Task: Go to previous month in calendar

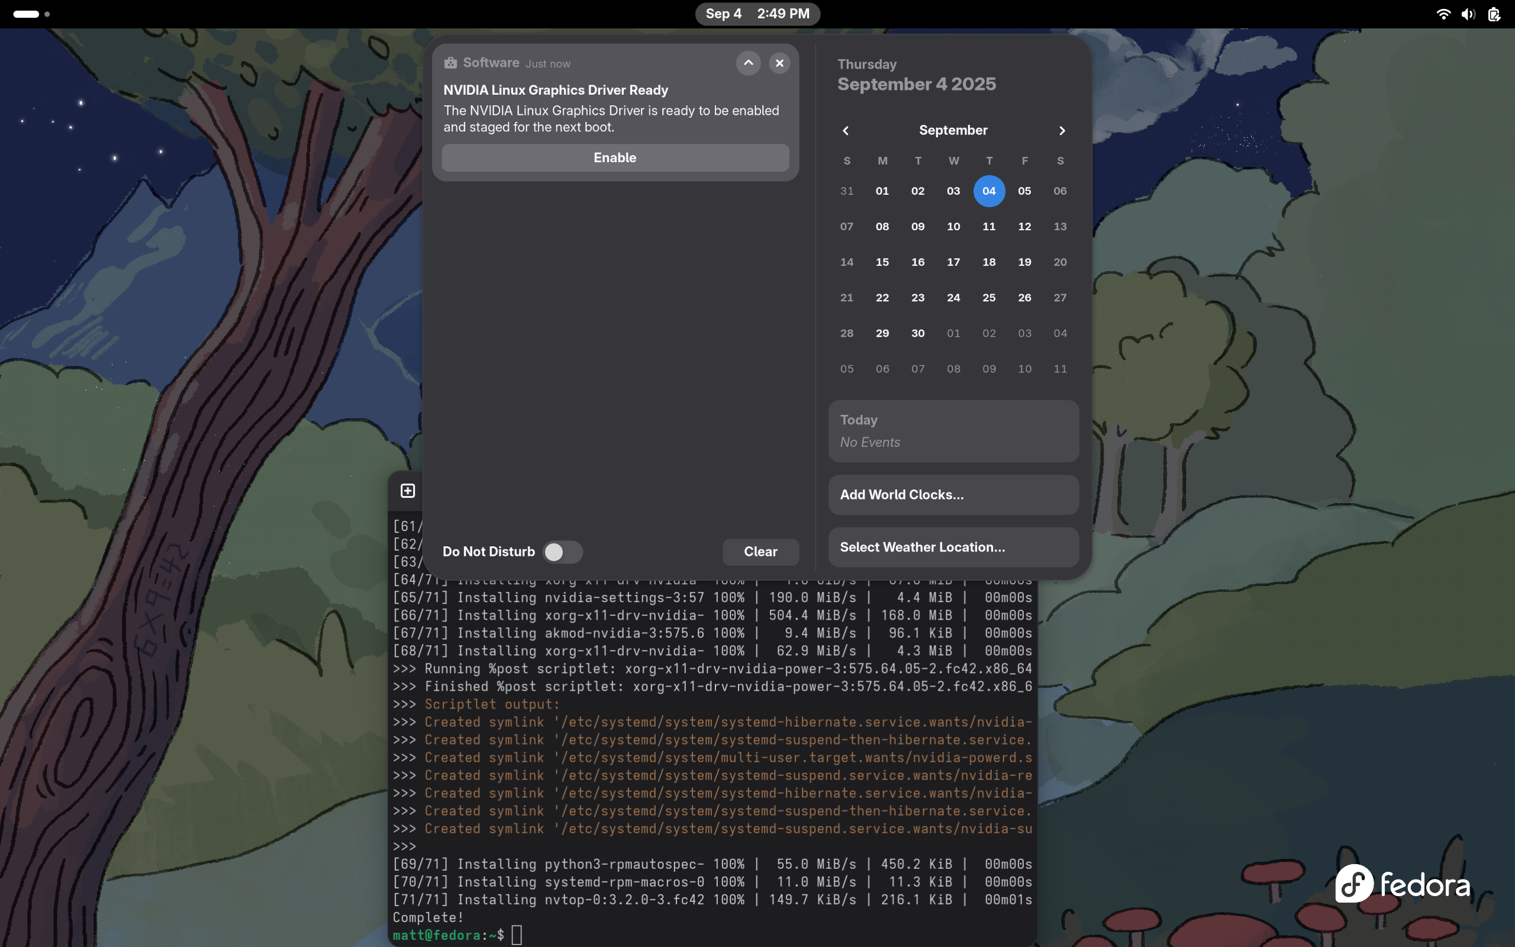Action: click(x=846, y=130)
